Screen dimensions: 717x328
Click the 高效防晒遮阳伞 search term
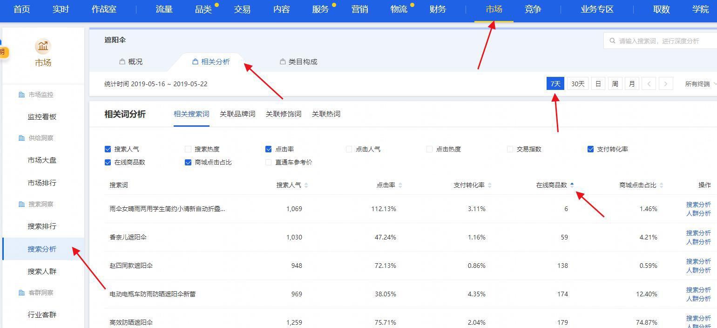tap(131, 322)
